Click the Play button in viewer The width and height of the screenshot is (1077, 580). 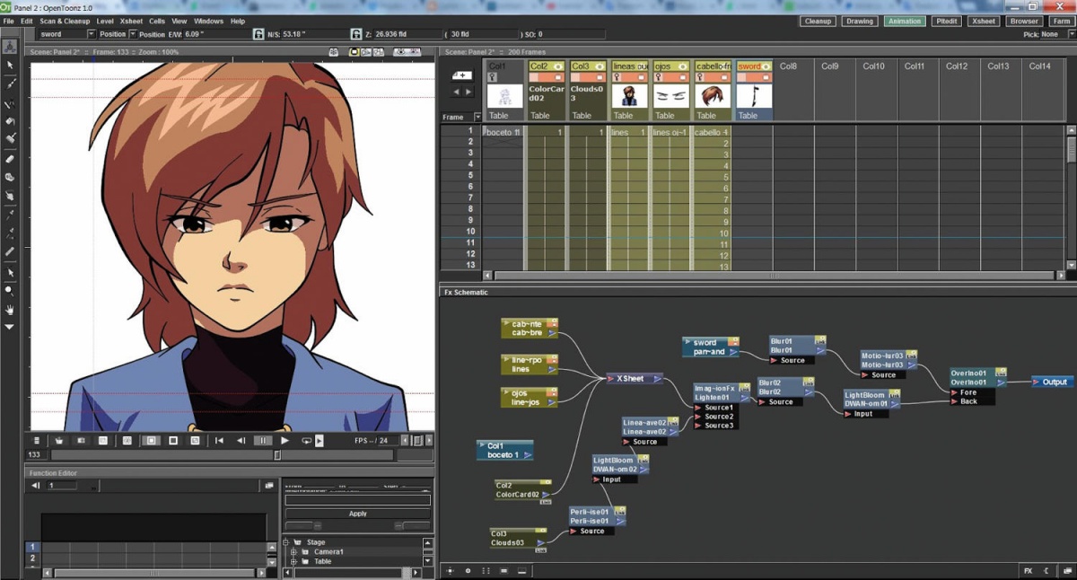(x=285, y=441)
